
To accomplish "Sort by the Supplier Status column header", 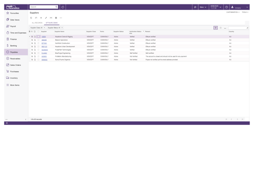I will point(119,31).
